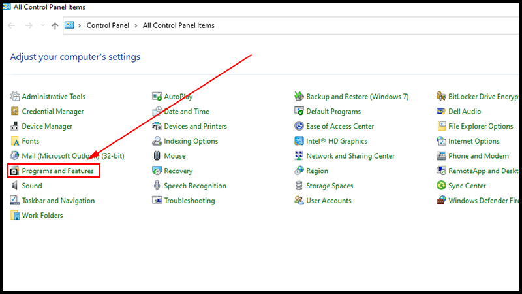Click the Mouse icon
The image size is (522, 294).
pos(157,156)
